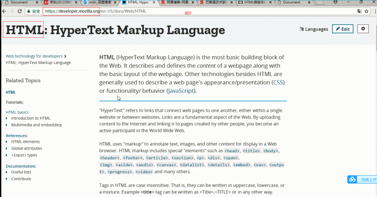This screenshot has height=197, width=377.
Task: Close the mdn Baidu search tab
Action: coord(115,2)
